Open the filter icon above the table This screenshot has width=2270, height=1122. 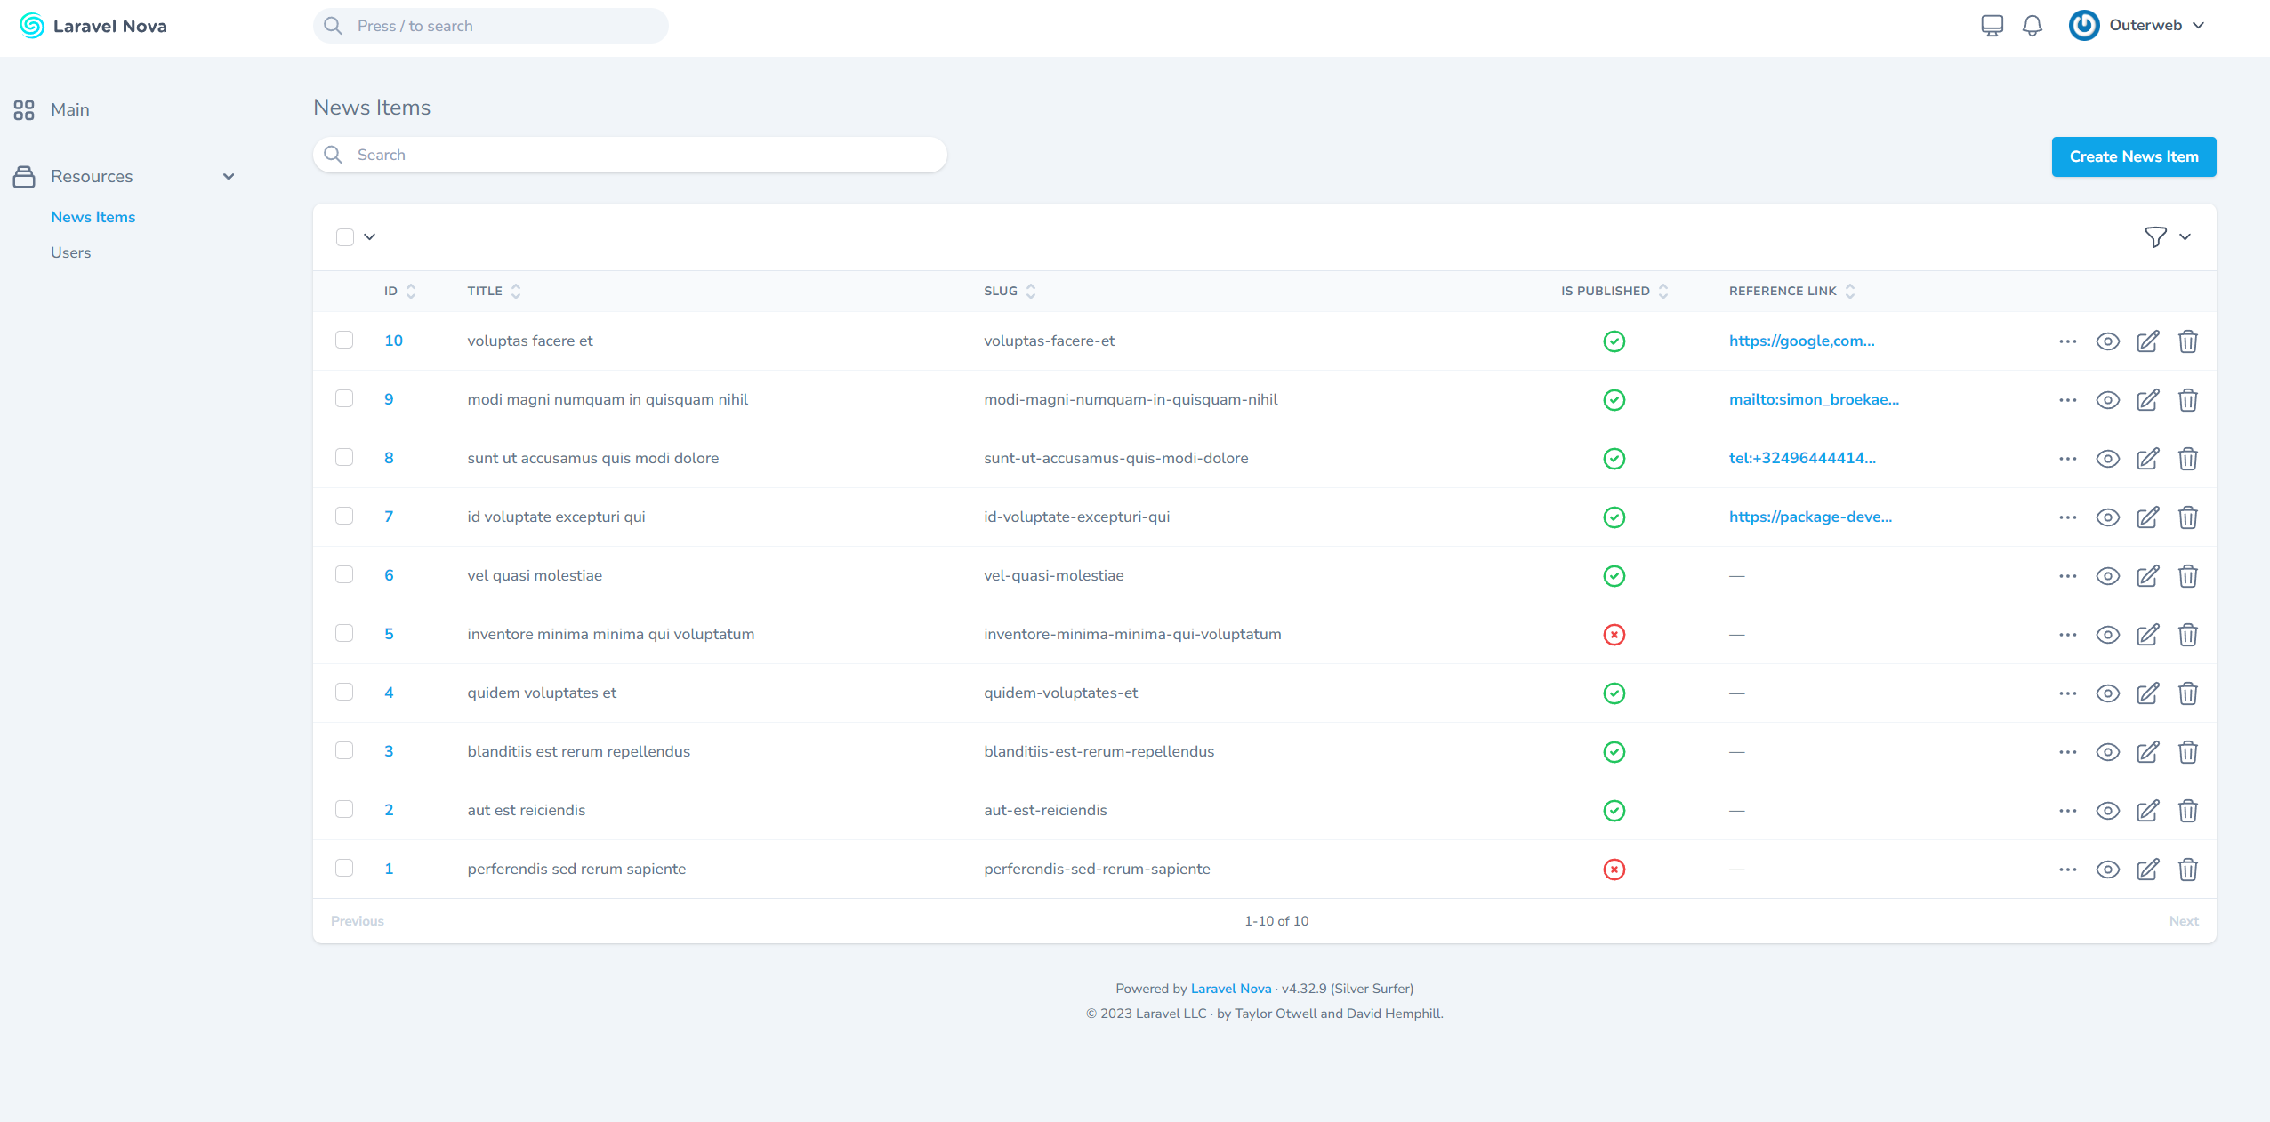pos(2154,236)
